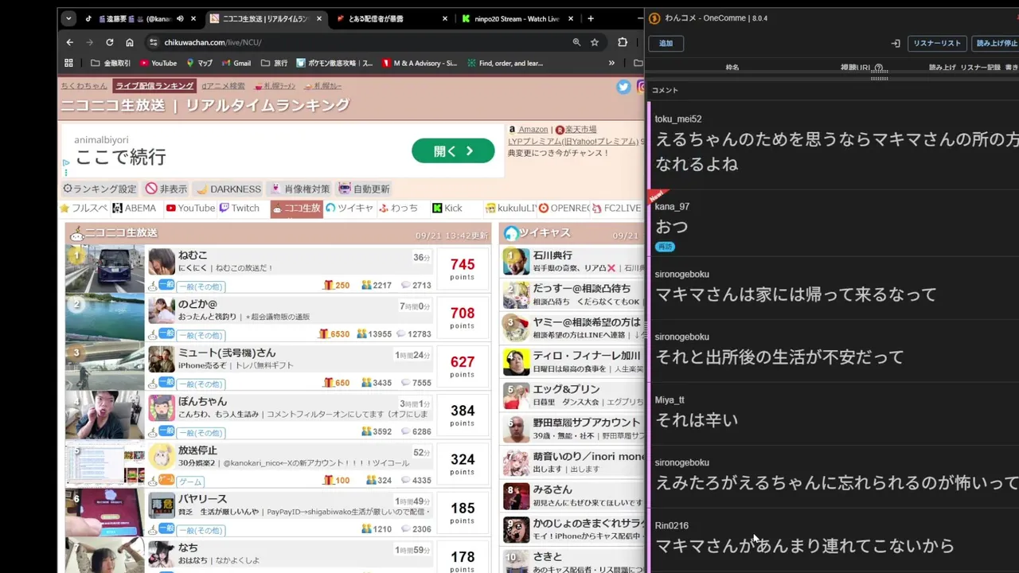Click OneComme panel drag handle
This screenshot has height=573, width=1019.
tap(879, 78)
